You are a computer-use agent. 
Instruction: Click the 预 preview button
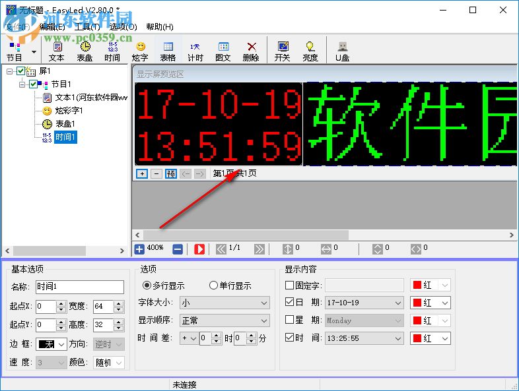pyautogui.click(x=171, y=173)
